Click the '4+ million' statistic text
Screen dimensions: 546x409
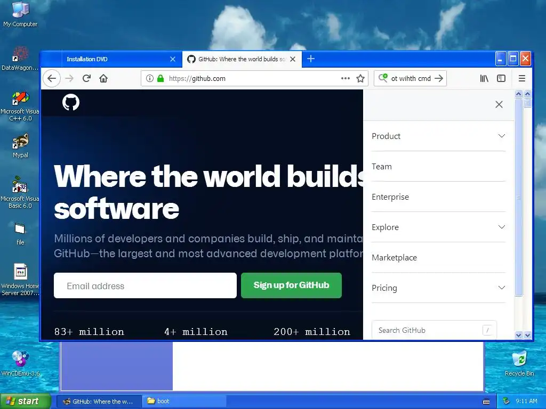196,332
